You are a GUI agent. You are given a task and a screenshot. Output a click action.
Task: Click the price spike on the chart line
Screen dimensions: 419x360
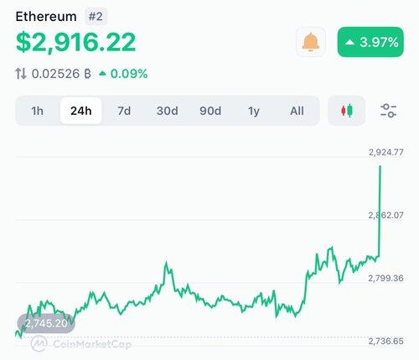coord(380,211)
